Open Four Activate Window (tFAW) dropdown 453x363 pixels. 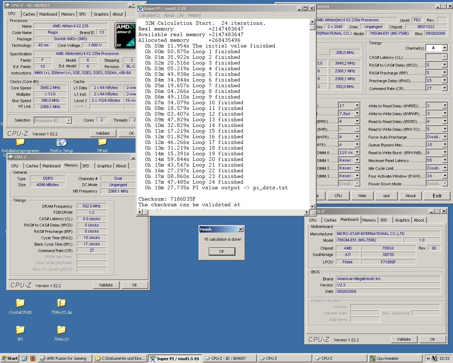coord(445,176)
